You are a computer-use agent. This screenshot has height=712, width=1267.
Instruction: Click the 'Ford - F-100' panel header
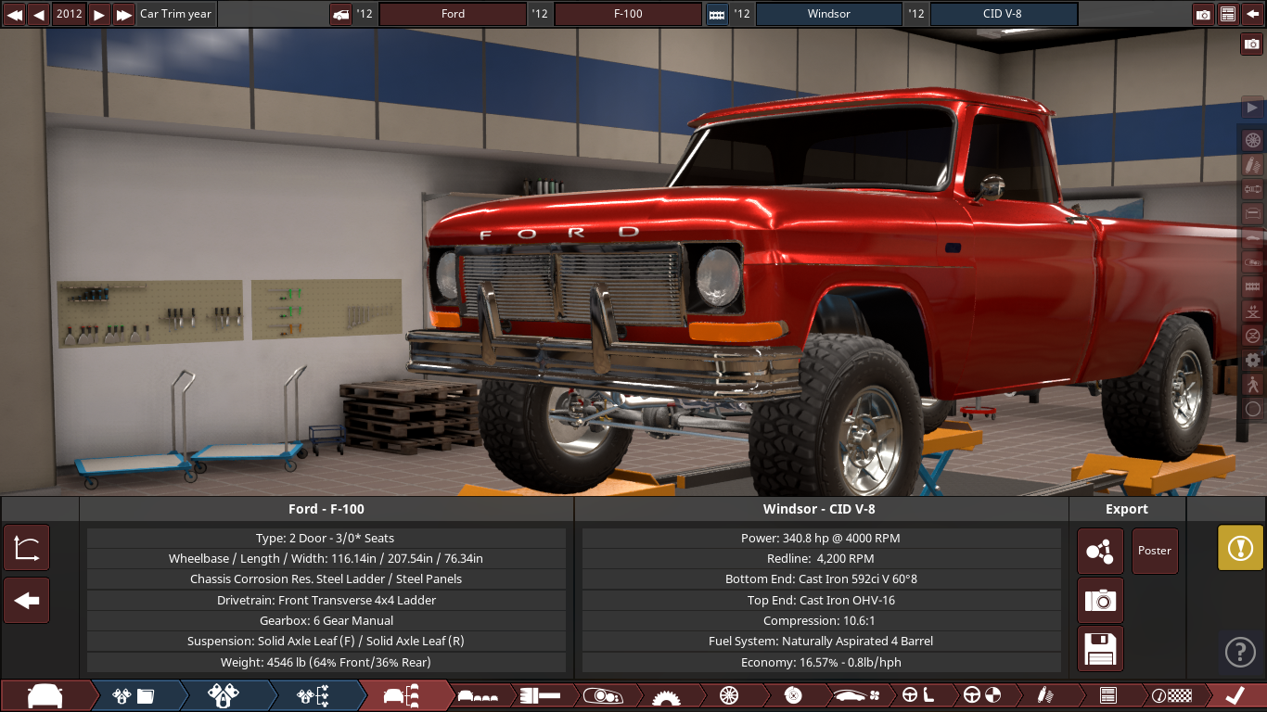point(326,509)
